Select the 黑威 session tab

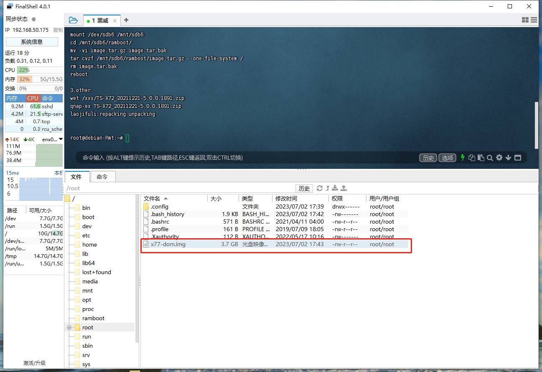(x=100, y=20)
